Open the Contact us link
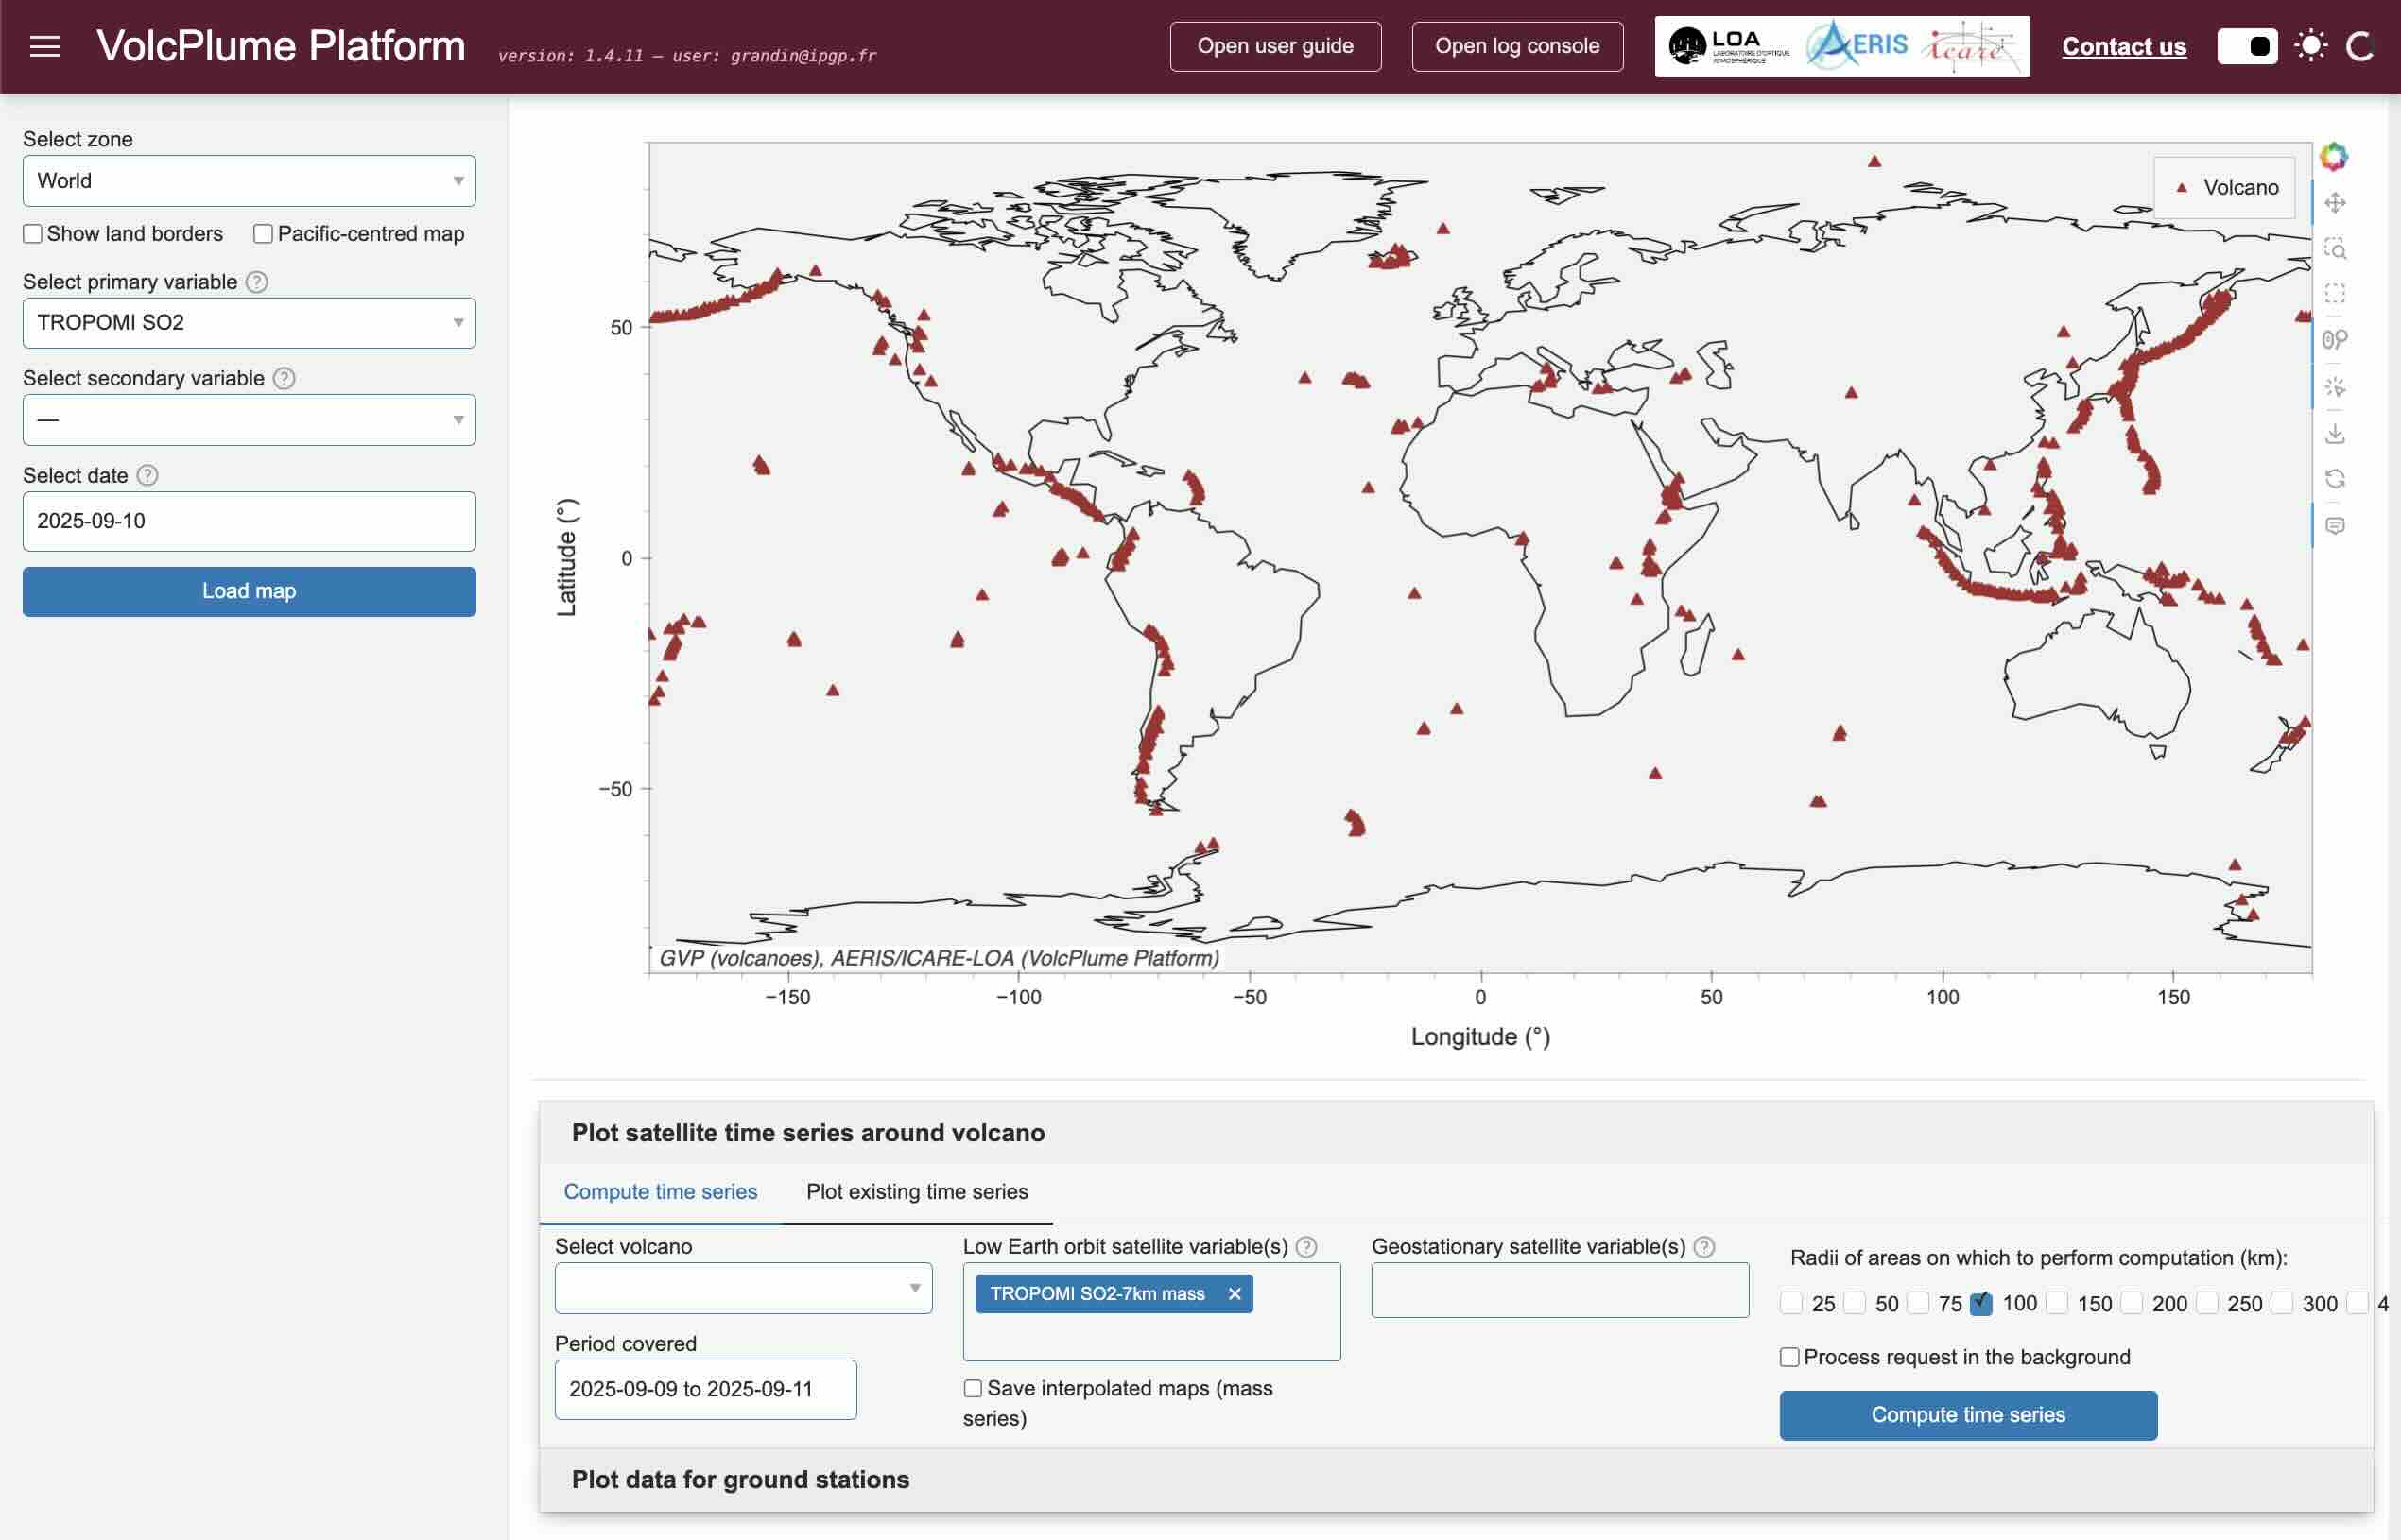The width and height of the screenshot is (2401, 1540). click(x=2123, y=46)
